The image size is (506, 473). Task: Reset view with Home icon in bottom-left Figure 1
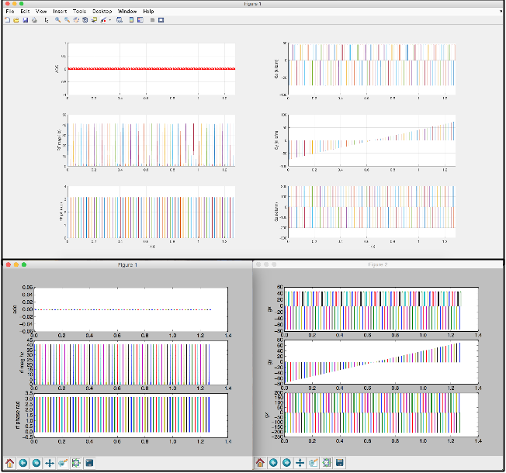click(9, 464)
